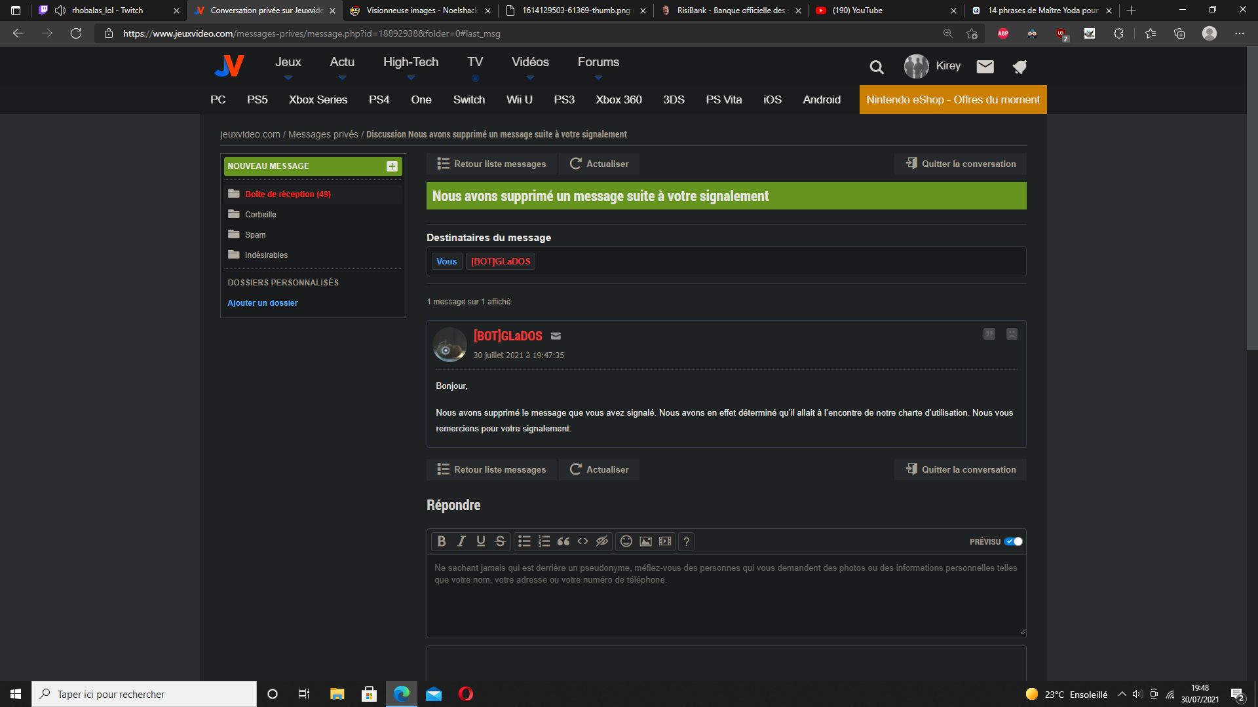The height and width of the screenshot is (707, 1258).
Task: Click the Windows Start button
Action: [16, 694]
